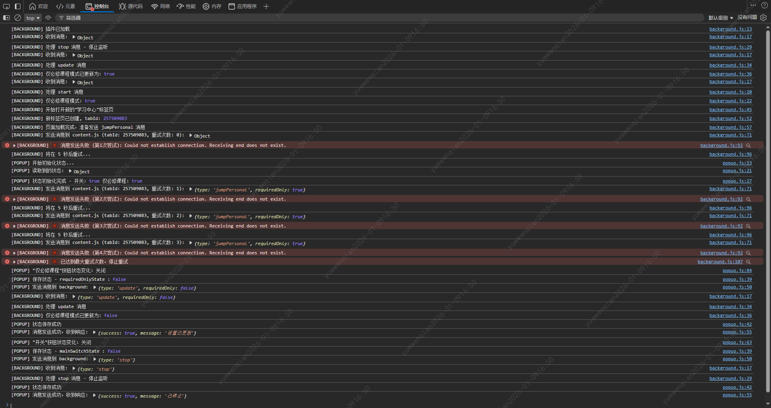Add a new tool with the plus icon

pos(266,6)
